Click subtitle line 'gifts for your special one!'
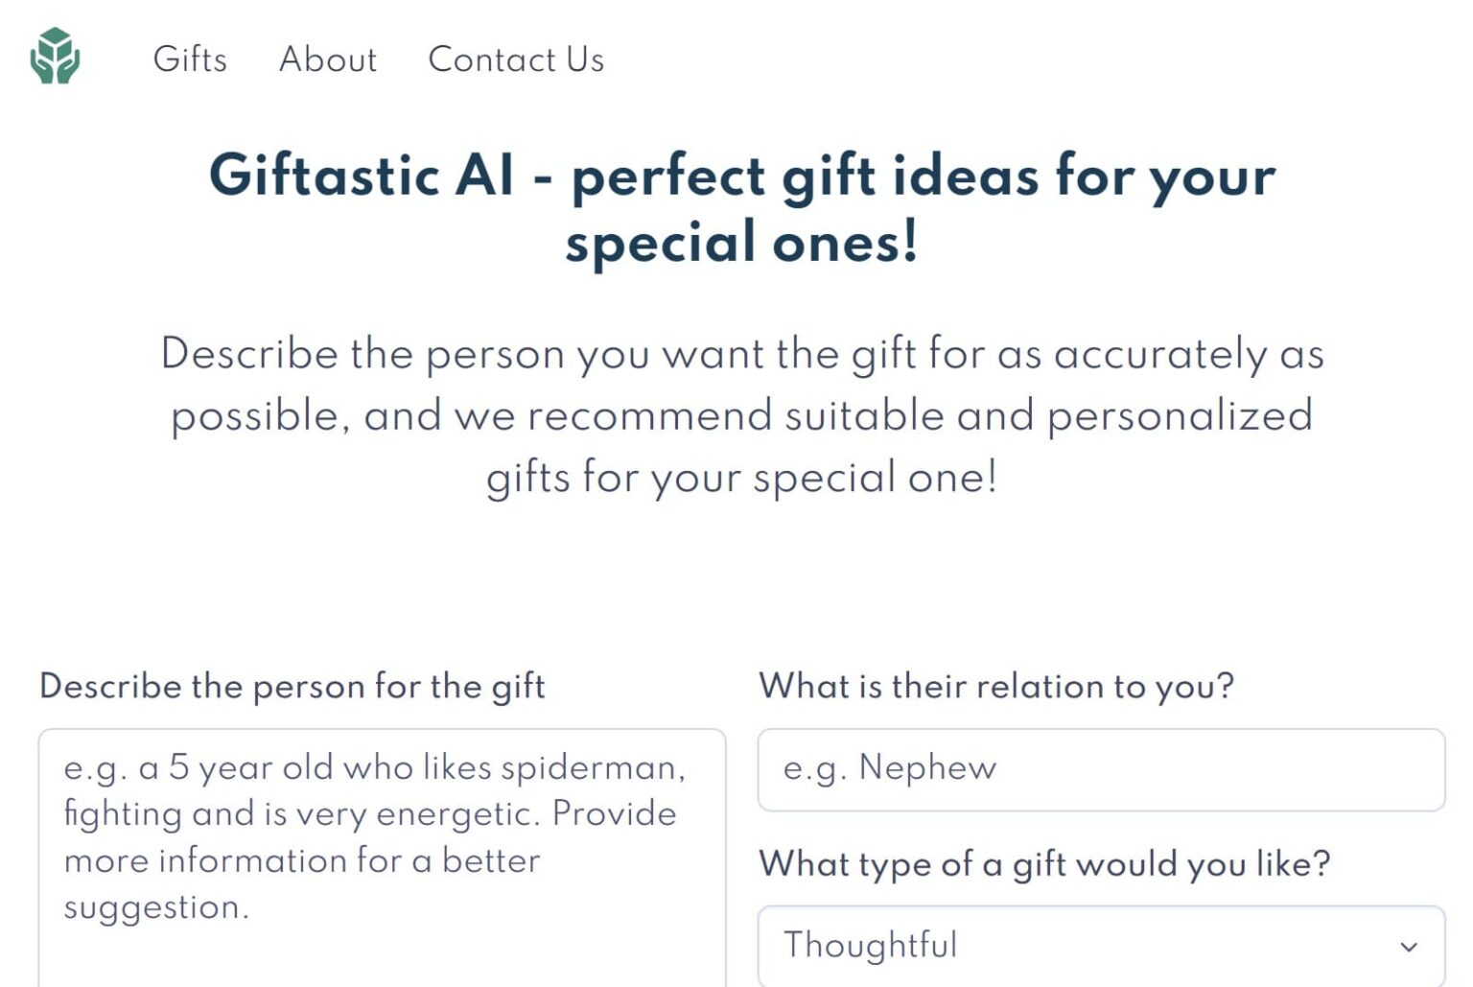The image size is (1473, 987). tap(741, 477)
